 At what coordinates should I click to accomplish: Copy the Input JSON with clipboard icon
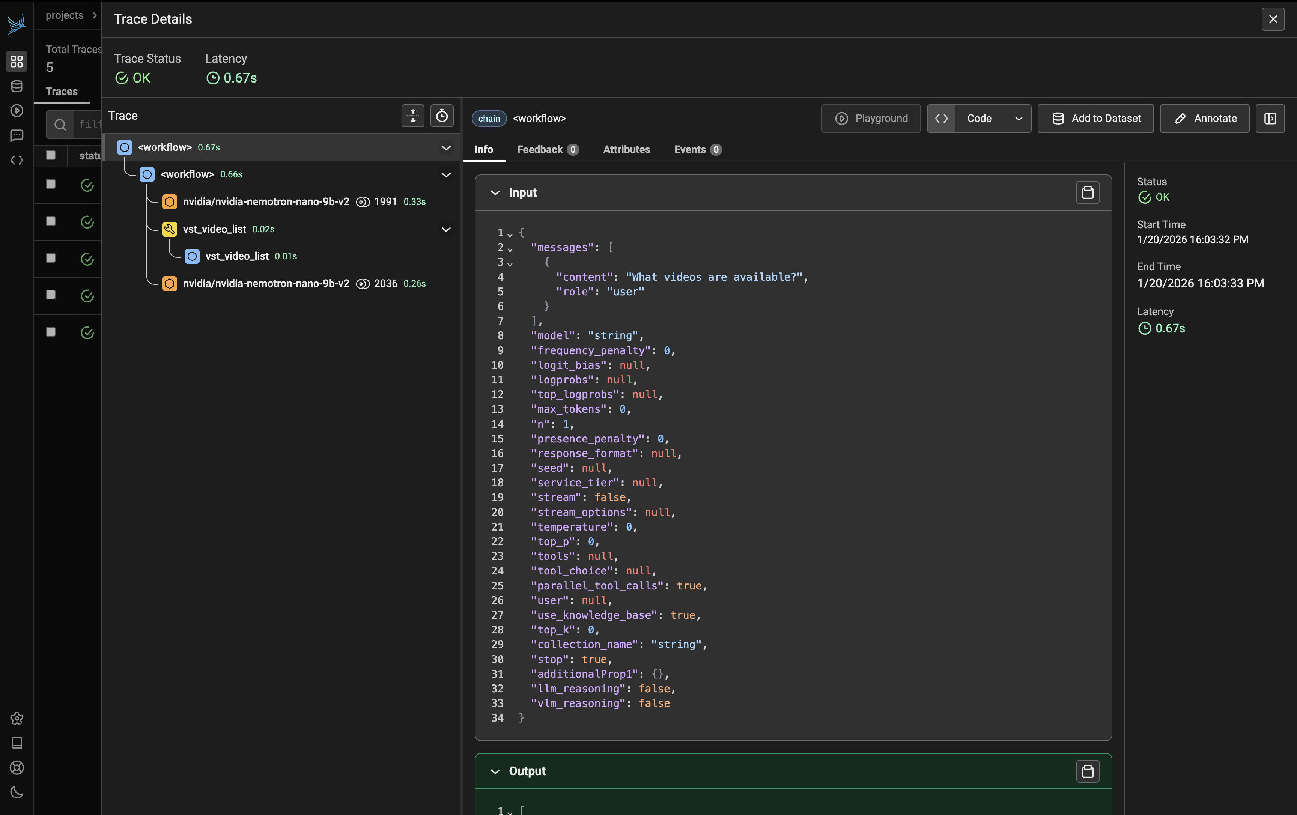[1088, 192]
